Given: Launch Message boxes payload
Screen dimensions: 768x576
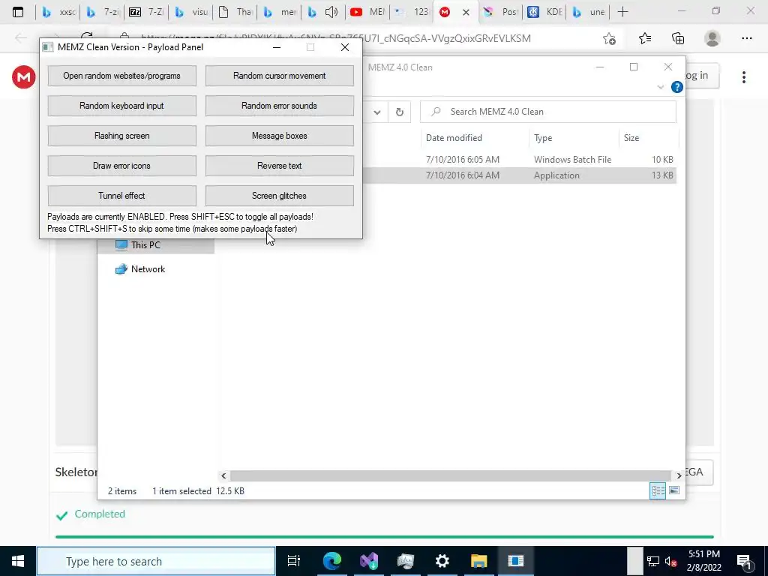Looking at the screenshot, I should (x=279, y=136).
